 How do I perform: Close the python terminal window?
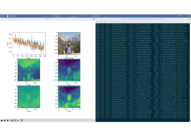pyautogui.click(x=189, y=19)
